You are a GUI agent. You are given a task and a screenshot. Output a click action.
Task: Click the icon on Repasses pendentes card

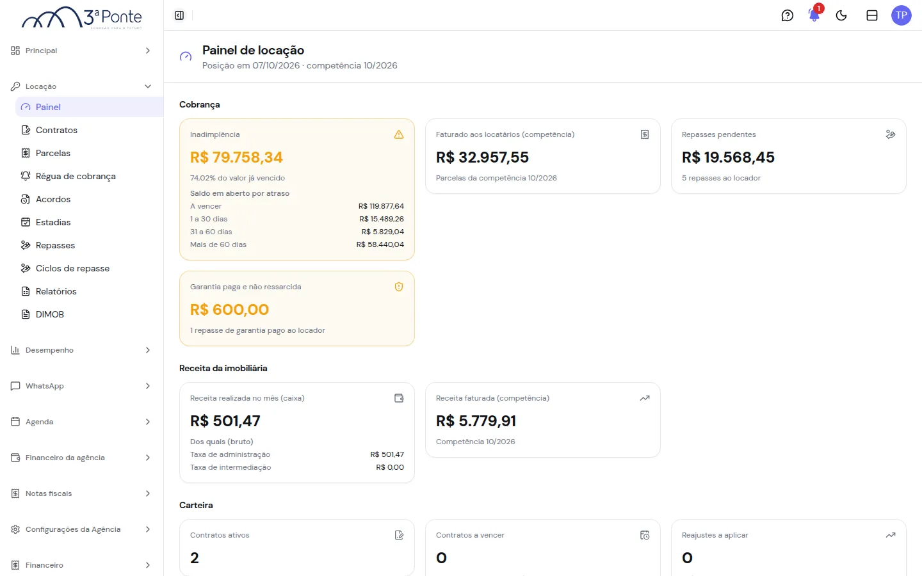pos(891,134)
